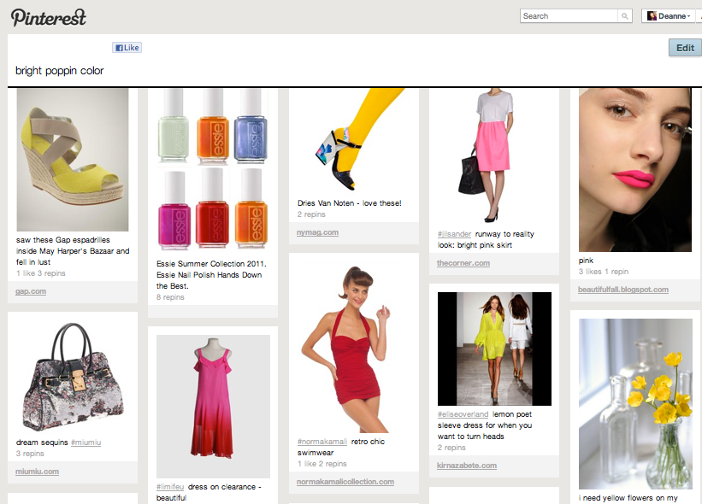Image resolution: width=702 pixels, height=504 pixels.
Task: Open the thecorner.com source link
Action: (463, 263)
